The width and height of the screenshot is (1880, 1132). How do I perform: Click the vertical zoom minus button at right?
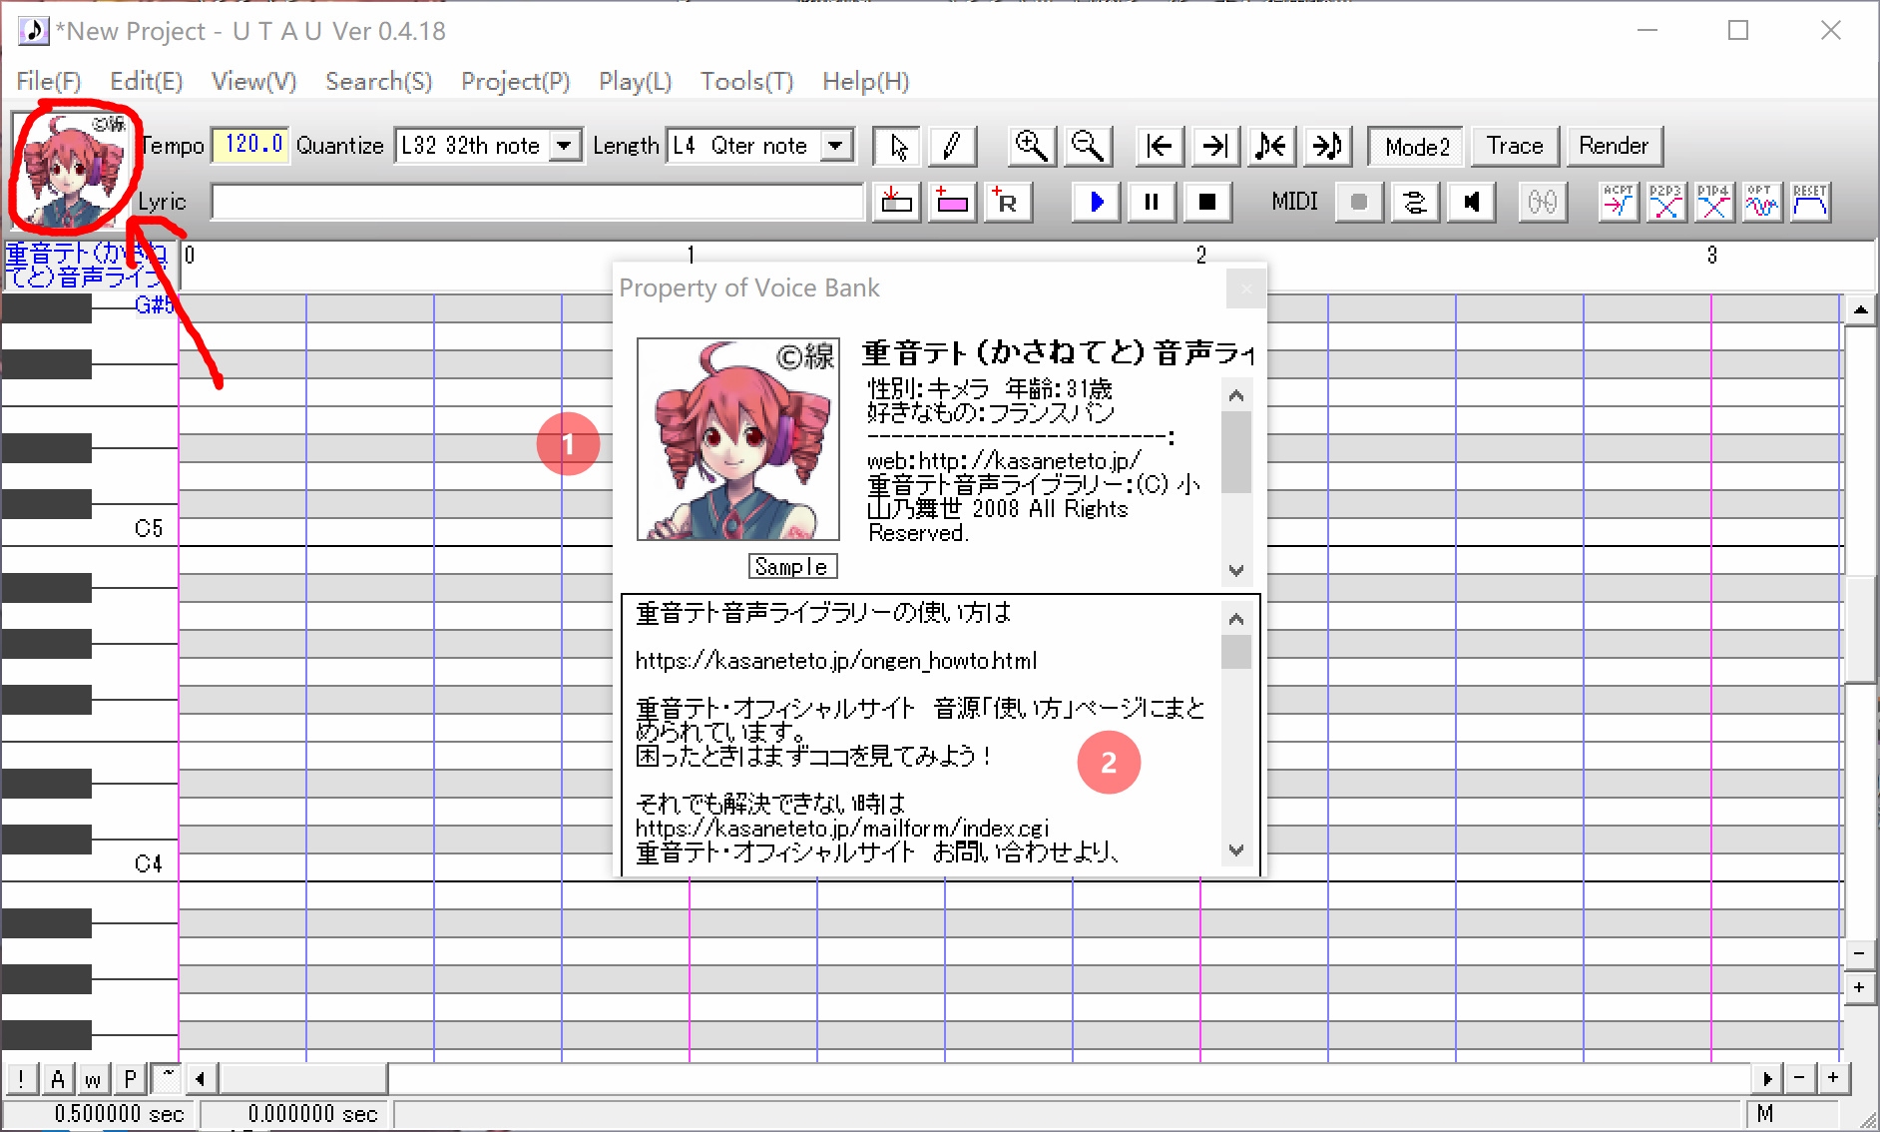click(x=1859, y=953)
